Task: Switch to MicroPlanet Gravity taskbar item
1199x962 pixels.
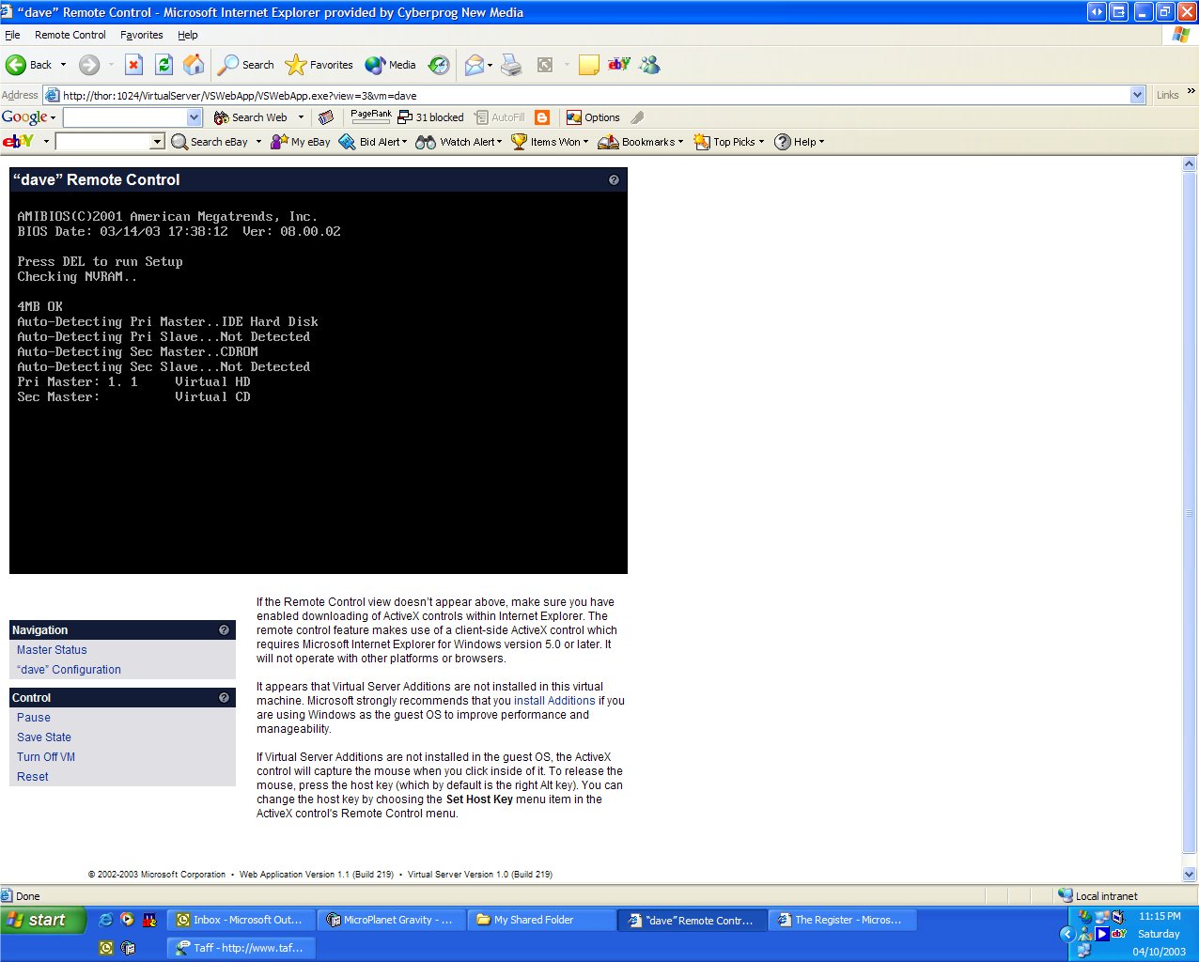Action: (392, 920)
